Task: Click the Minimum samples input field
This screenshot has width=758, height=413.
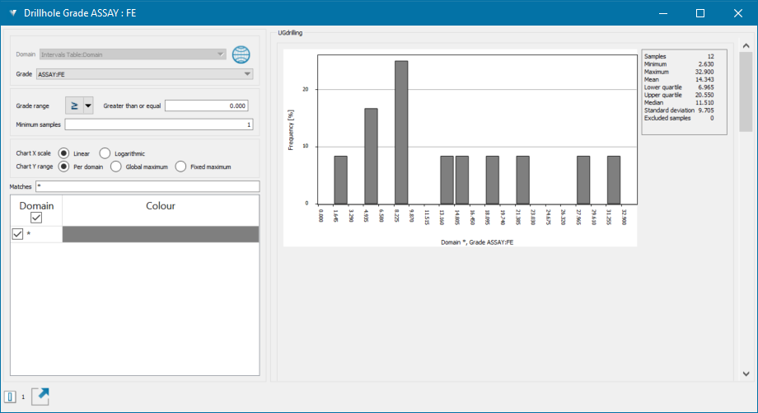Action: coord(159,124)
